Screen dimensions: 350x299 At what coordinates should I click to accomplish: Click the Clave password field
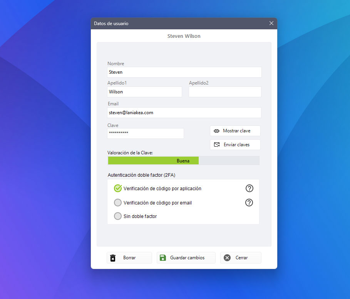tap(146, 133)
